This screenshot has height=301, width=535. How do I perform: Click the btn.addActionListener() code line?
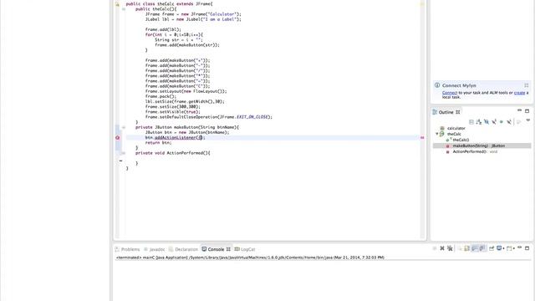[x=175, y=137]
